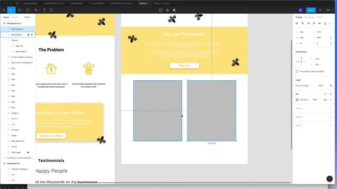Click the layer opacity 100% field

pyautogui.click(x=321, y=86)
